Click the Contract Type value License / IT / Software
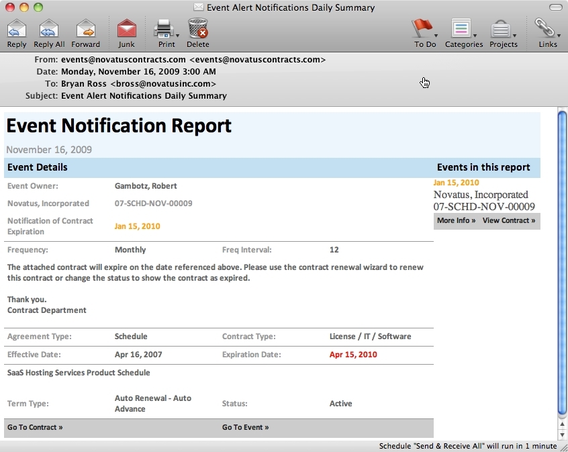 click(370, 336)
